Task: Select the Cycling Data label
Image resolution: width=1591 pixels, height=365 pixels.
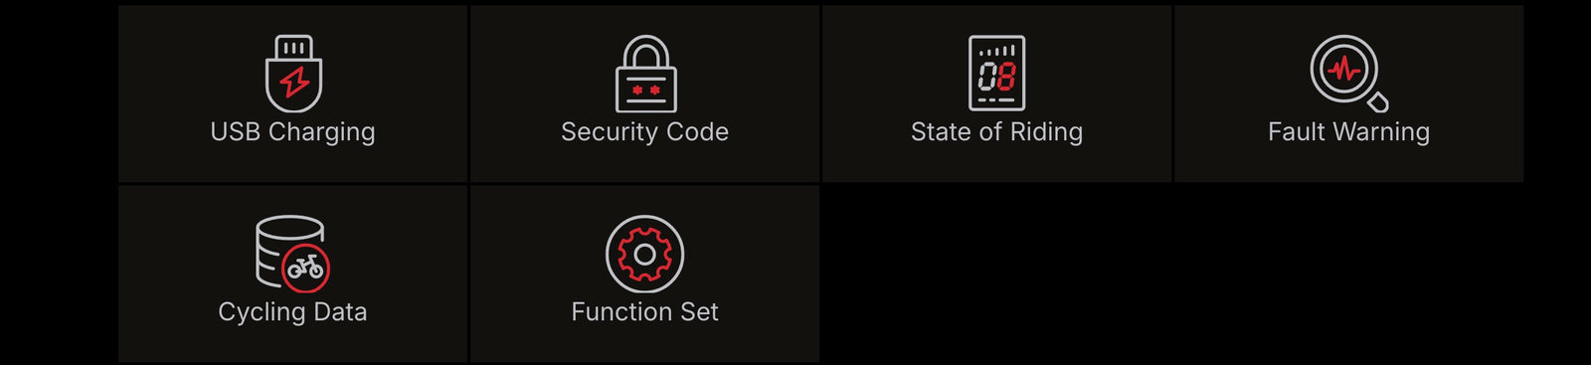Action: click(x=293, y=312)
